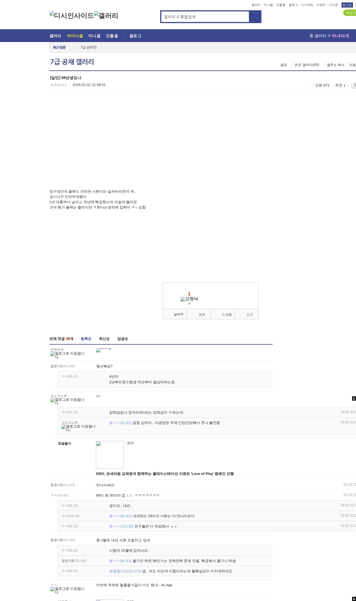This screenshot has height=601, width=356.
Task: Click the 로그인 button
Action: (347, 5)
